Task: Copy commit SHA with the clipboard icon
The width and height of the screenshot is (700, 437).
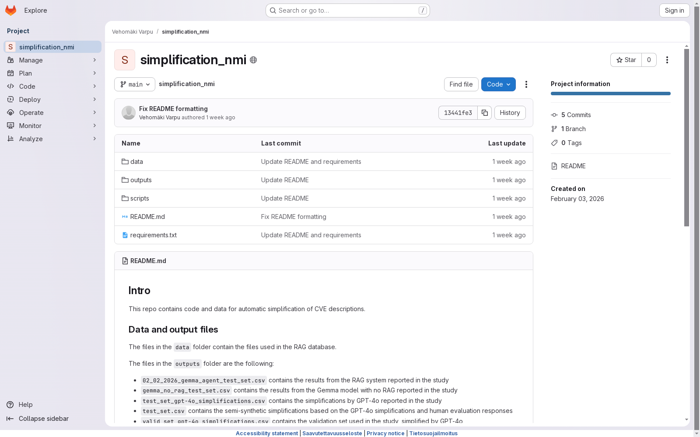Action: (485, 113)
